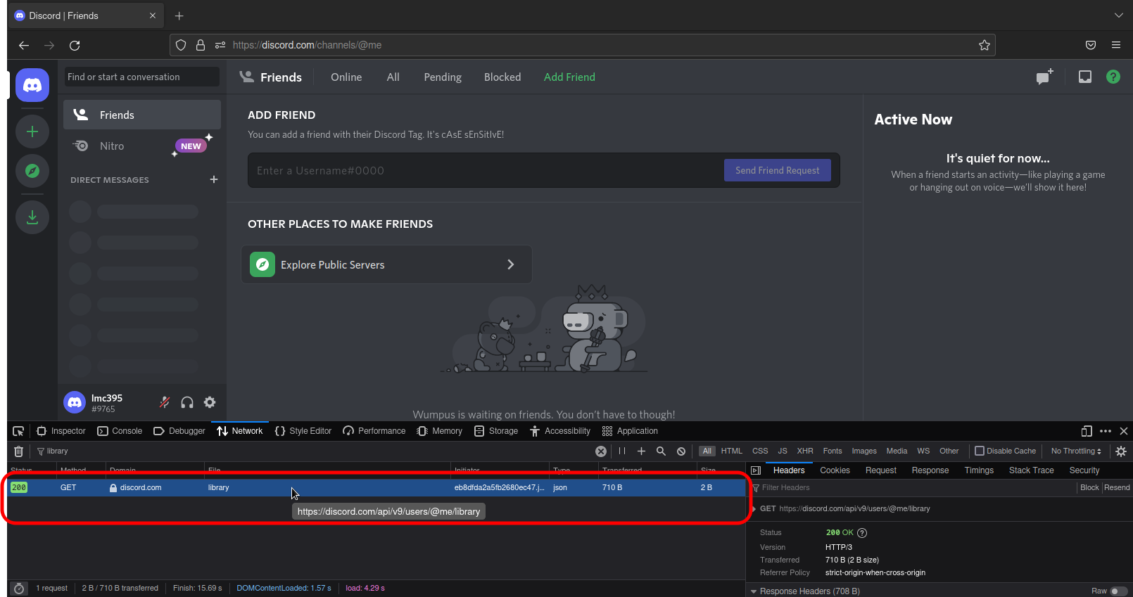Filter requests by HTML
1133x597 pixels.
click(x=732, y=451)
